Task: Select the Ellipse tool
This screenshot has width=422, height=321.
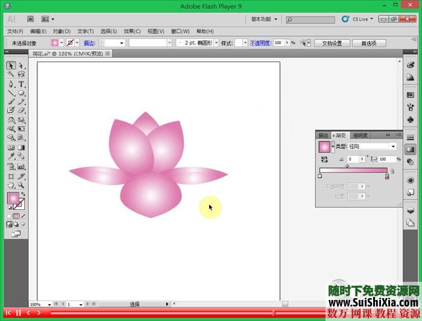Action: (21, 93)
